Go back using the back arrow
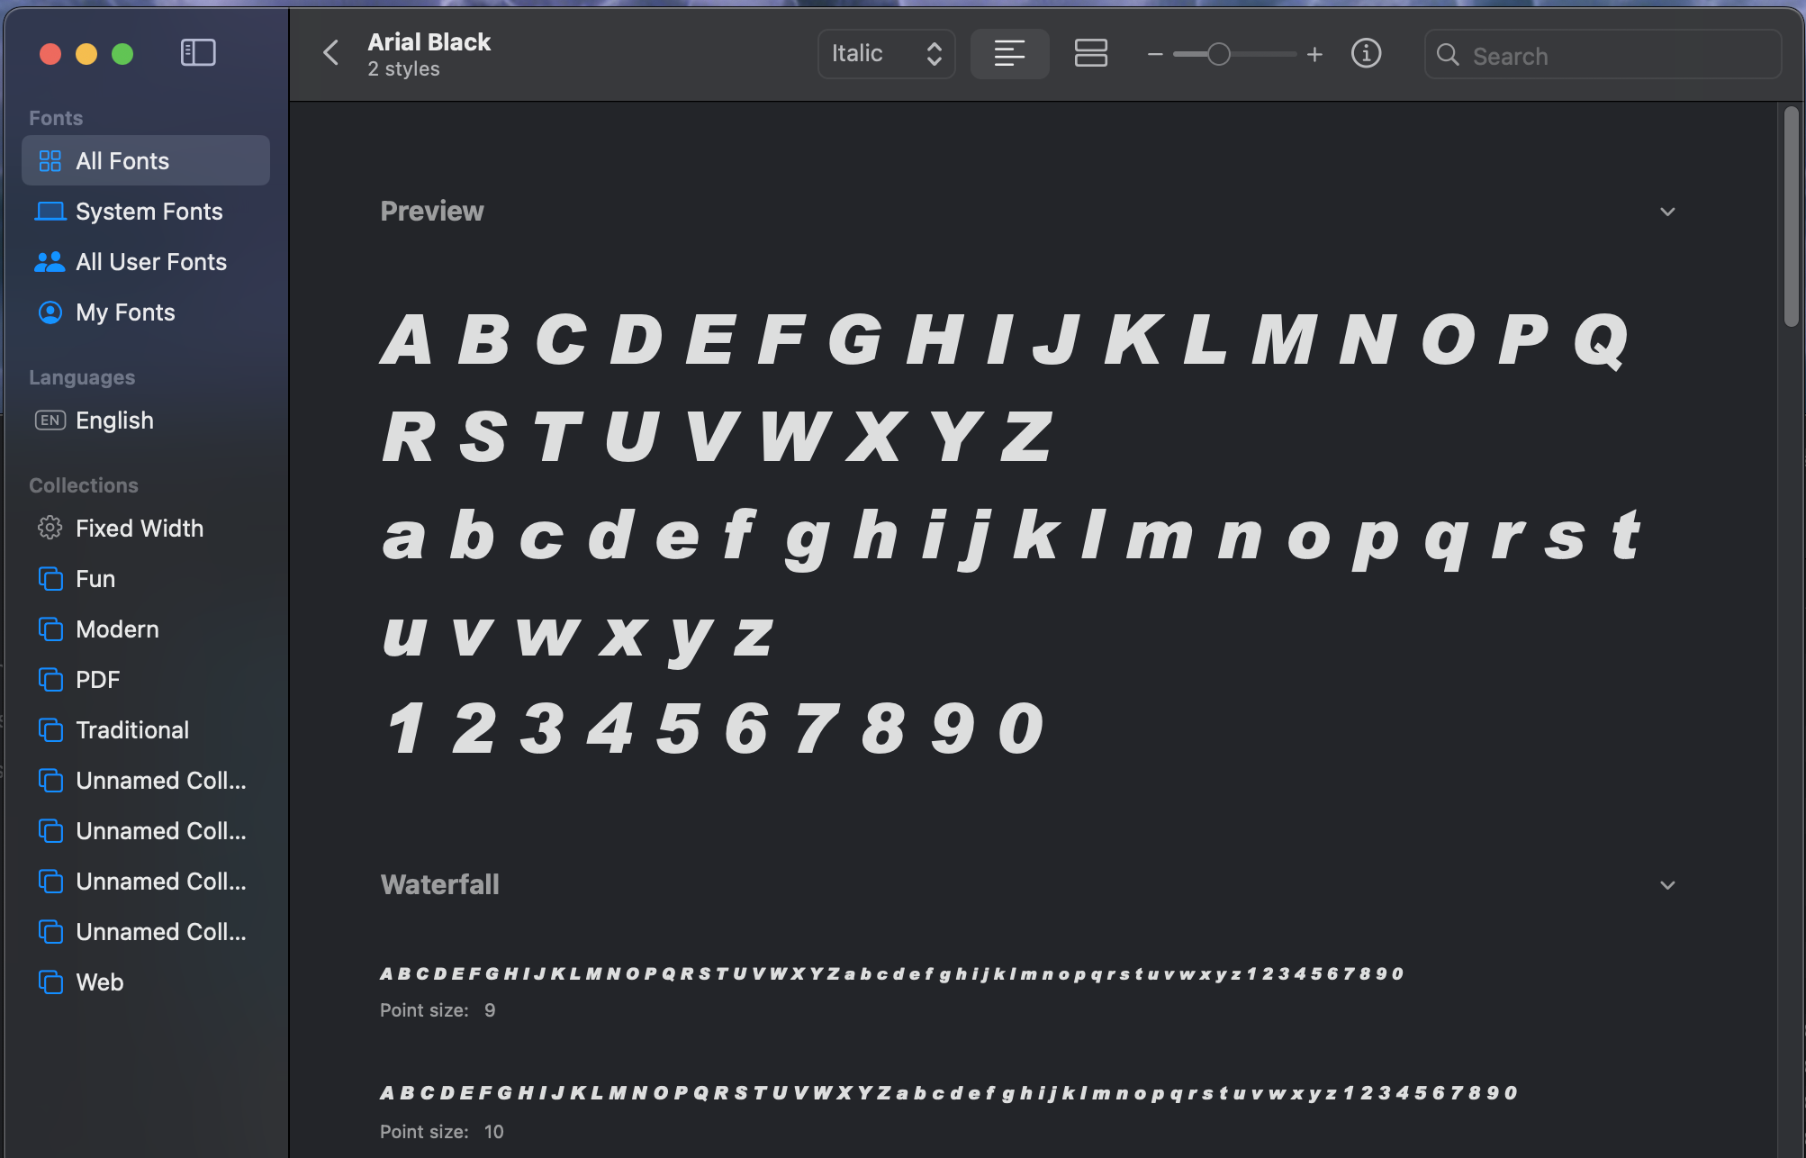Image resolution: width=1806 pixels, height=1158 pixels. [330, 52]
